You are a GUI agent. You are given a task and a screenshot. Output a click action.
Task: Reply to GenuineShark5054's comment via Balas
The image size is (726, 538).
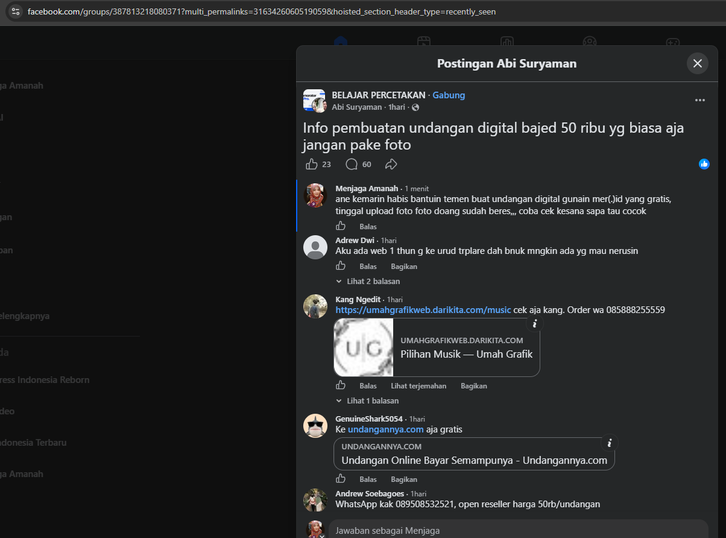(368, 479)
